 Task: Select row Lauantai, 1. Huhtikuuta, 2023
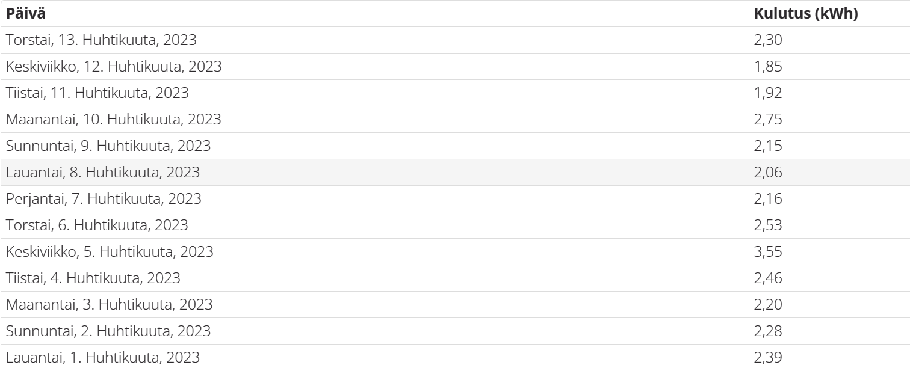coord(455,357)
